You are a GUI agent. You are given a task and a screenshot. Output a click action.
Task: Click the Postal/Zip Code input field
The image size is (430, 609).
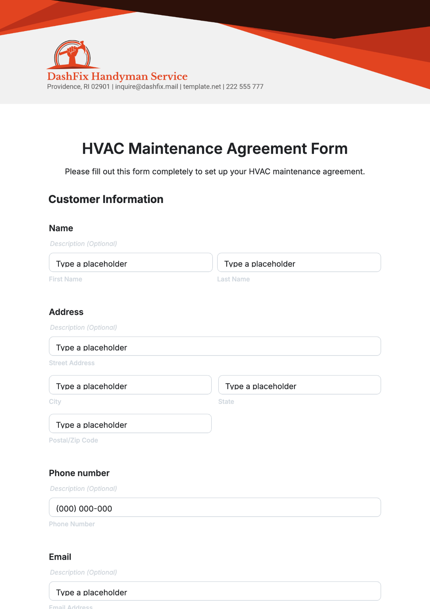(130, 424)
